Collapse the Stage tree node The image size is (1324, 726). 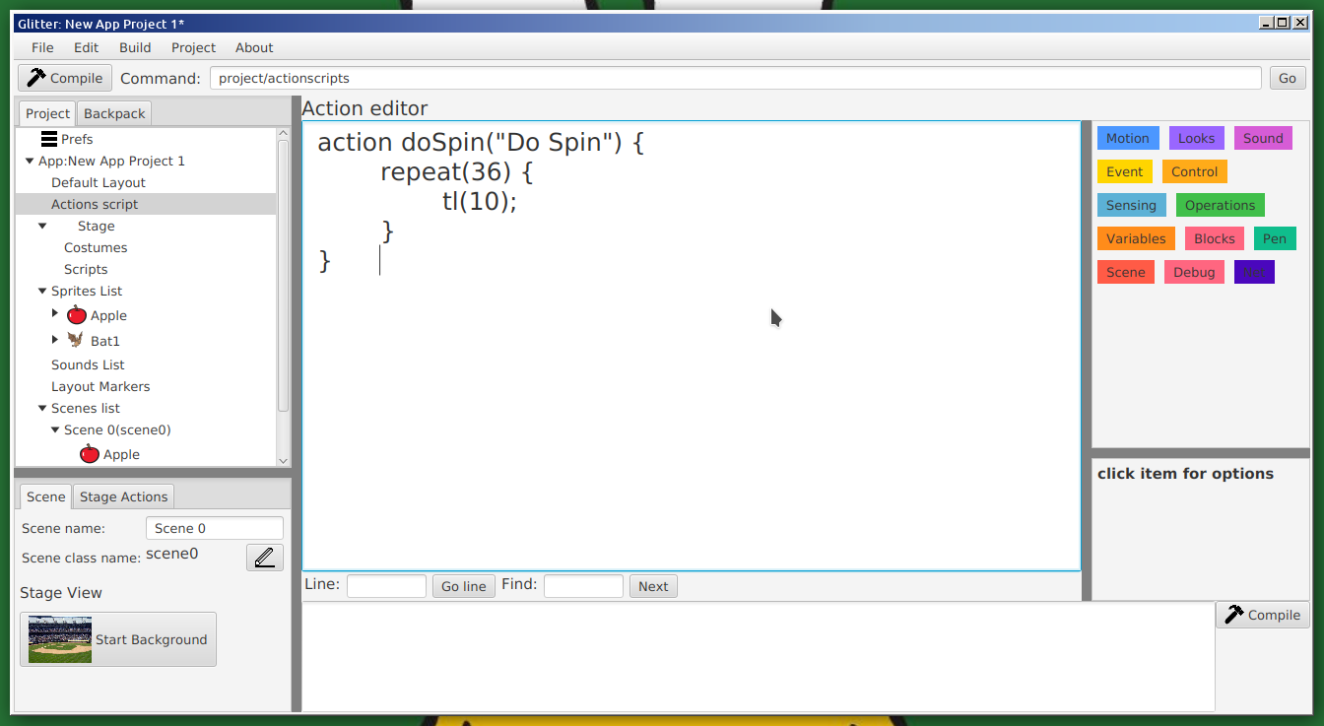point(42,226)
